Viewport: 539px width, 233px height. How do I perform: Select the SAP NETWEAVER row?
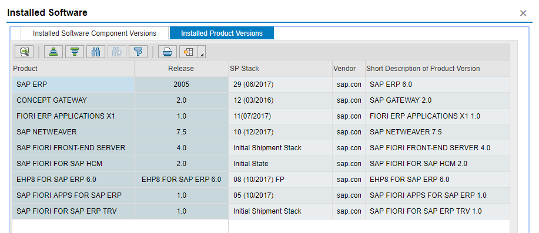[x=261, y=132]
